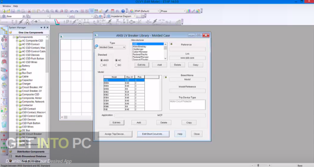Click the www.abb.com Link field
Viewport: 314px width, 167px height.
[187, 58]
